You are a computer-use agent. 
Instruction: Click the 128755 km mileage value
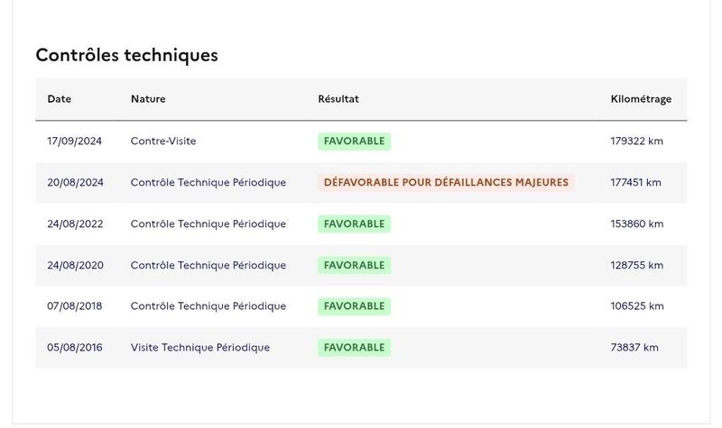point(637,265)
